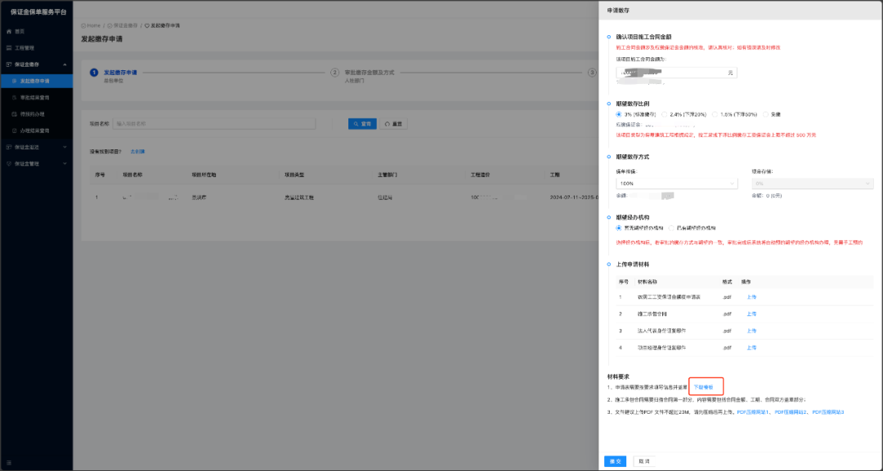Click the 项目名称 search input field
883x471 pixels.
point(214,123)
